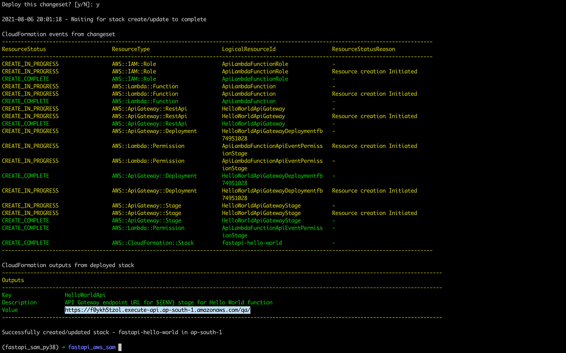The width and height of the screenshot is (566, 353).
Task: Click the 'Deploy this changeset? [y/N]: y' line
Action: 51,5
